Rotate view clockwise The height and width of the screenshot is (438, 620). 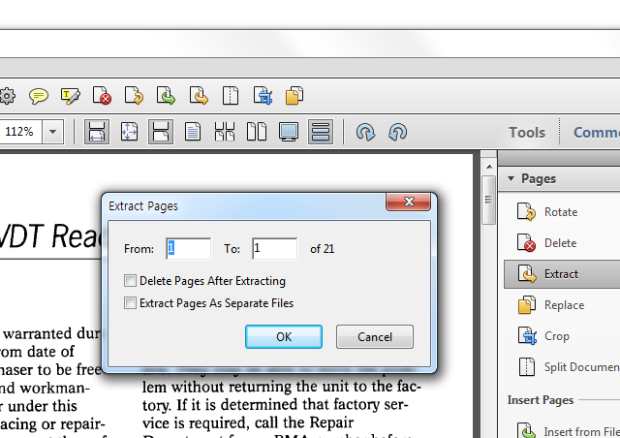click(366, 132)
